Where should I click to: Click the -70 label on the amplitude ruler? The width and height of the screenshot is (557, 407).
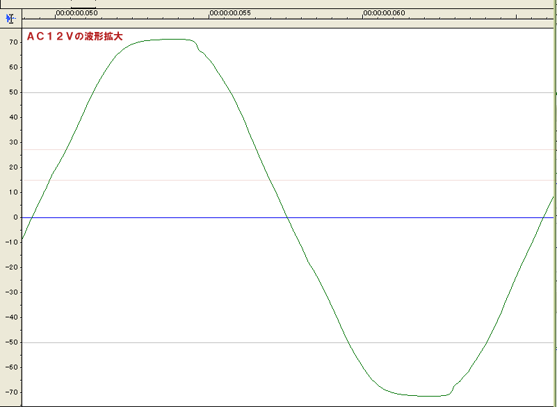[x=12, y=392]
